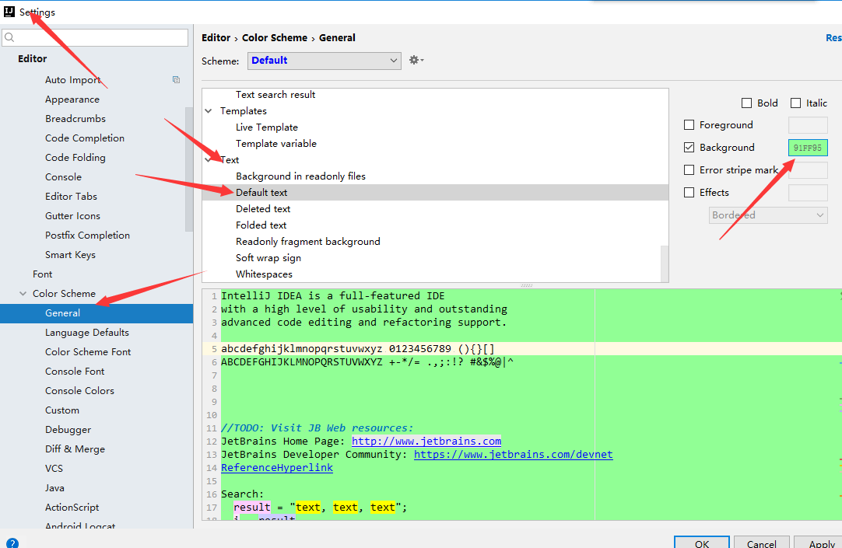The image size is (842, 548).
Task: Select Console in the Editor sidebar
Action: point(63,177)
